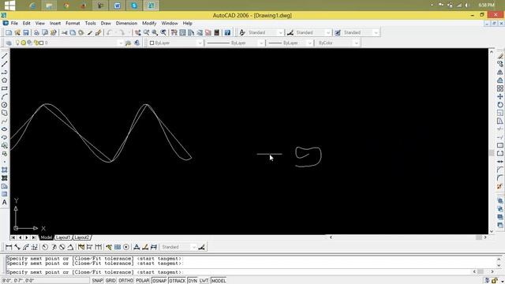This screenshot has width=505, height=284.
Task: Click the coordinates readout in status bar
Action: pos(45,281)
